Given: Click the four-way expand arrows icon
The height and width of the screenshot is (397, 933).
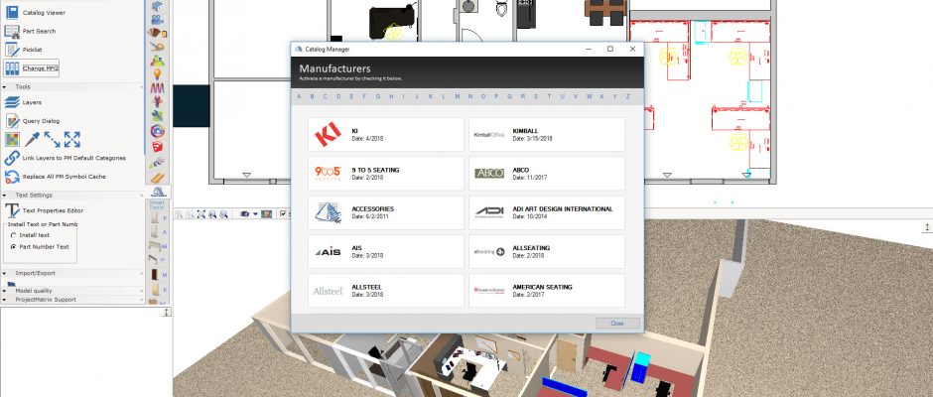Looking at the screenshot, I should pyautogui.click(x=72, y=139).
